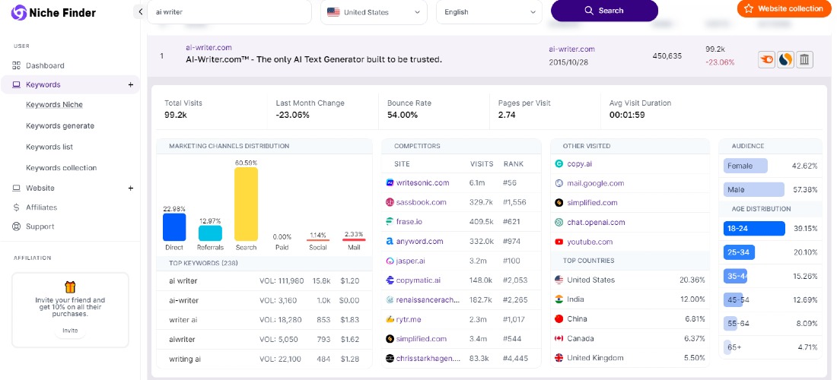Click the Semrush flame icon
Screen dimensions: 837x380
766,60
